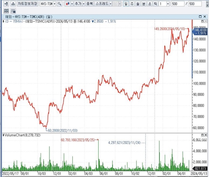The width and height of the screenshot is (209, 177).
Task: Select minute (분) period
Action: coord(144,4)
